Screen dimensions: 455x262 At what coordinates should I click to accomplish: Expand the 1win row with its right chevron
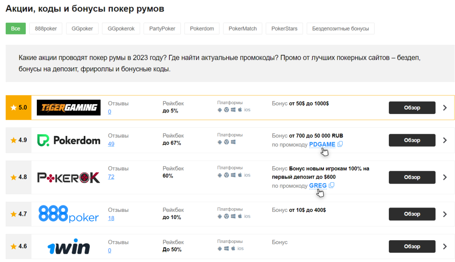(x=445, y=246)
